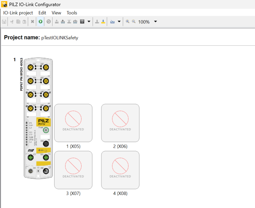The image size is (255, 208).
Task: Select deactivated port 1 (X05) tile
Action: [73, 123]
